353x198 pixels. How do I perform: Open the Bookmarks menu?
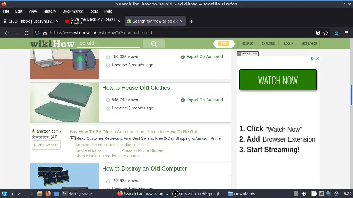[x=73, y=11]
